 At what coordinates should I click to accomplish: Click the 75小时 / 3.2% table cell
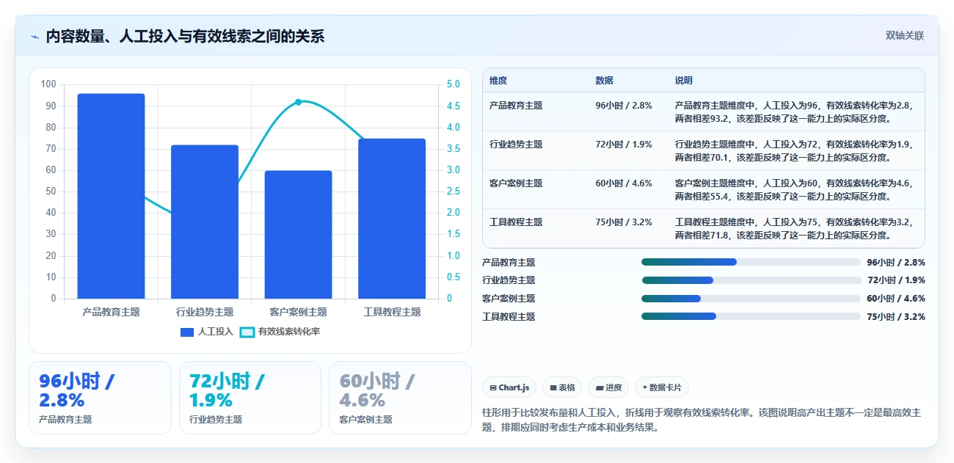[624, 222]
